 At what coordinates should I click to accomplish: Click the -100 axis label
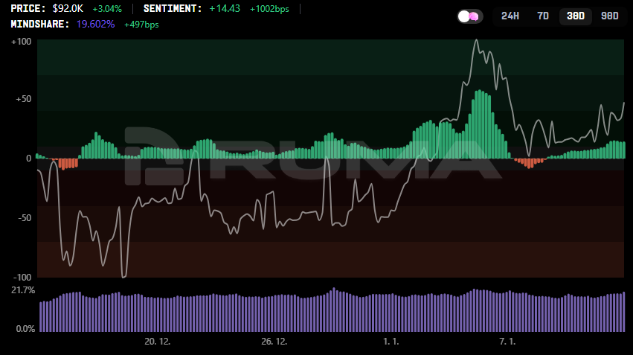click(x=22, y=278)
